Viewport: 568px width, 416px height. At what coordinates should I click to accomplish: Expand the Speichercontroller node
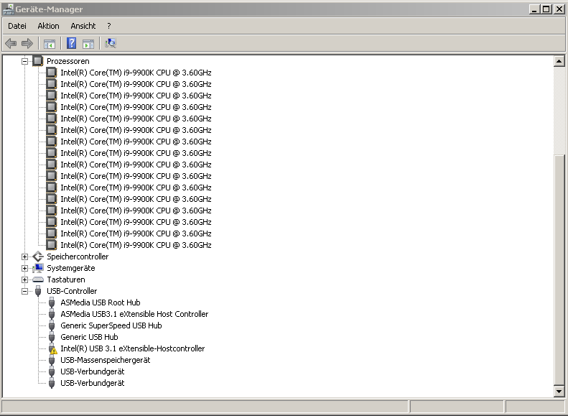24,257
